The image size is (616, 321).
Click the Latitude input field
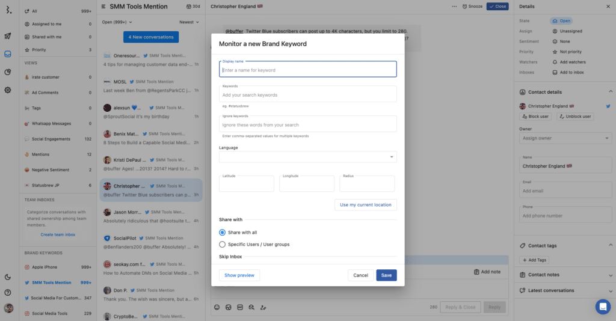coord(246,184)
